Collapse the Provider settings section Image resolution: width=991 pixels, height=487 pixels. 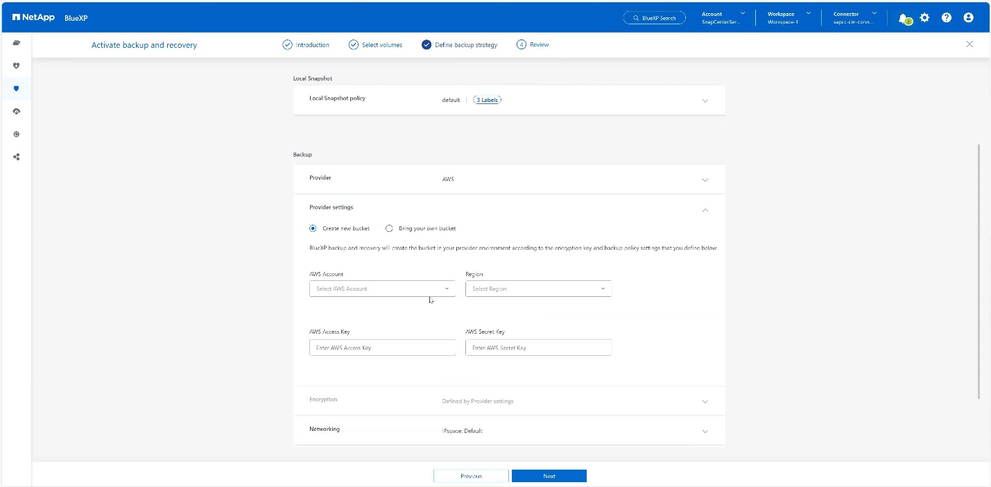[x=705, y=210]
